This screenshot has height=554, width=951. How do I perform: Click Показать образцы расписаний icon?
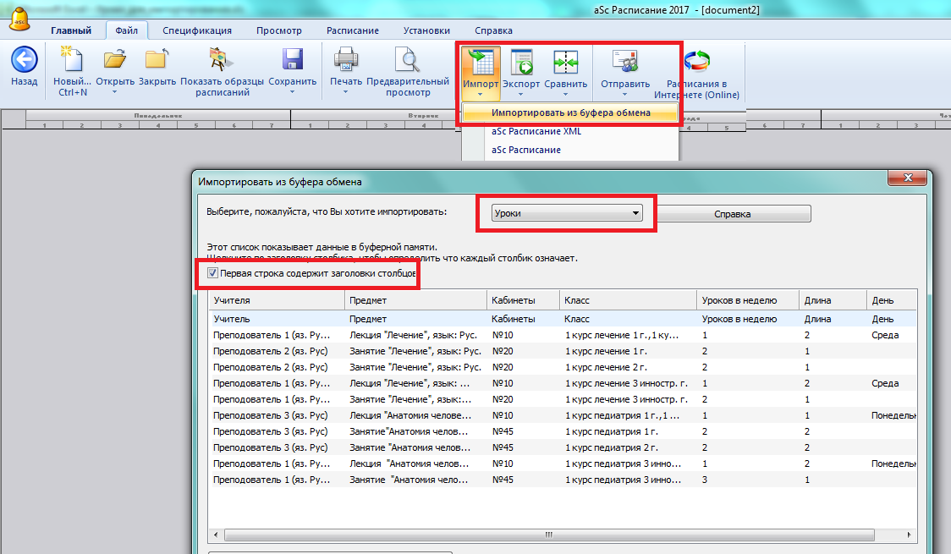222,59
